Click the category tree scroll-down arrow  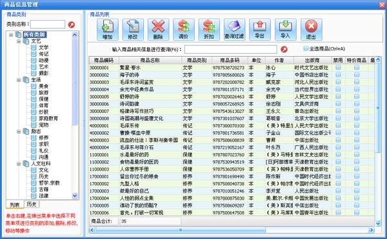tap(75, 196)
